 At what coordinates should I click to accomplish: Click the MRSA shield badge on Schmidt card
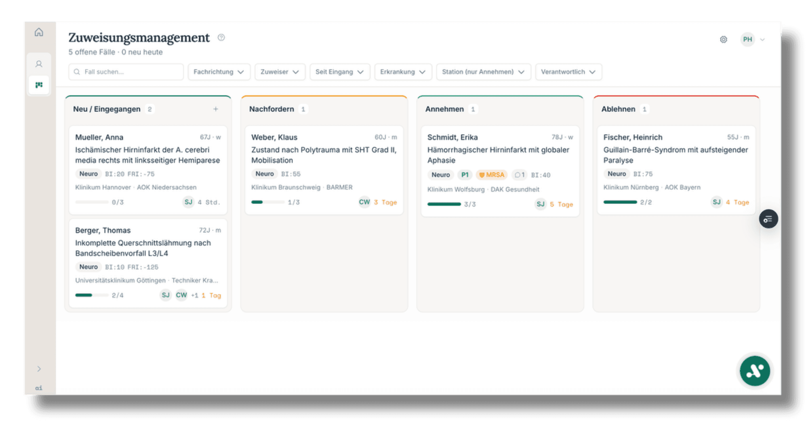click(x=492, y=175)
